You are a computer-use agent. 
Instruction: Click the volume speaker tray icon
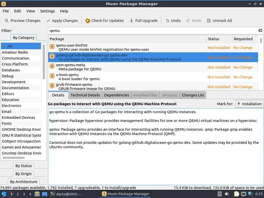tap(227, 194)
